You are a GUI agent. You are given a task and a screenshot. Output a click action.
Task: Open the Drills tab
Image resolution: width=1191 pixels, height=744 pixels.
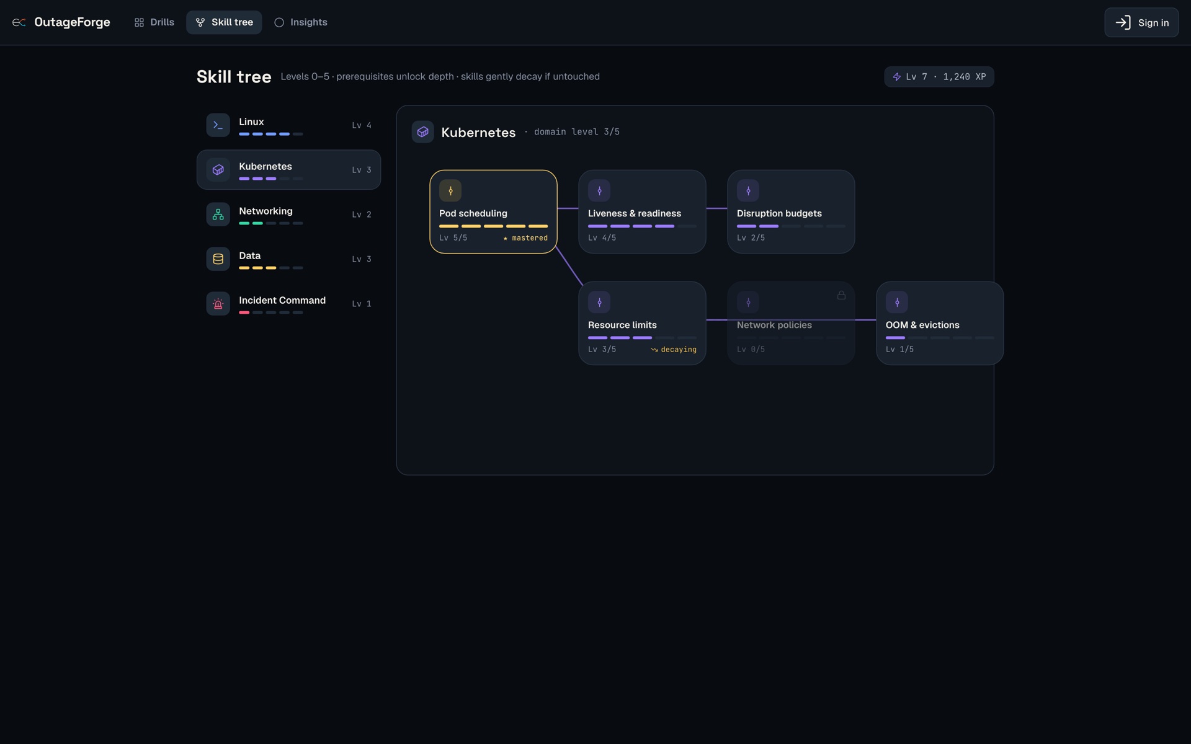[154, 22]
